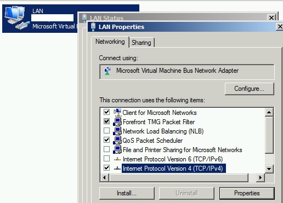Click the Install button
This screenshot has height=203, width=283.
127,193
